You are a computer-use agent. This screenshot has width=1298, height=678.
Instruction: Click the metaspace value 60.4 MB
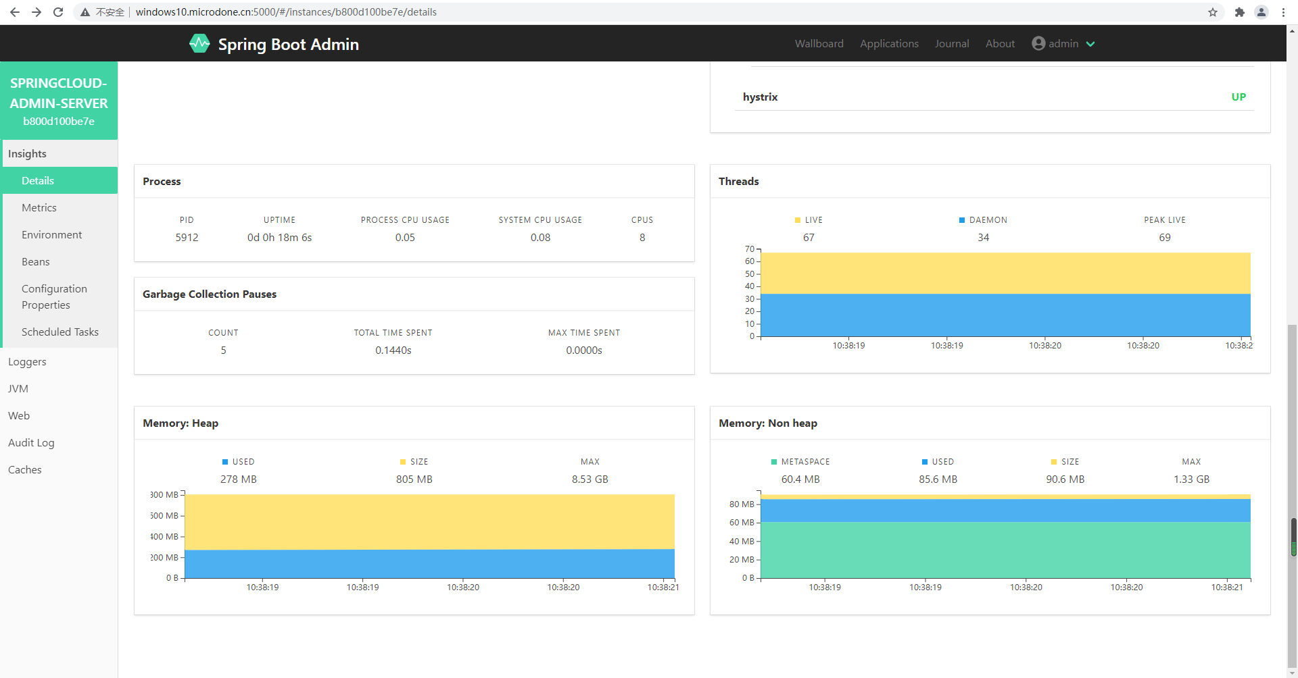point(800,479)
